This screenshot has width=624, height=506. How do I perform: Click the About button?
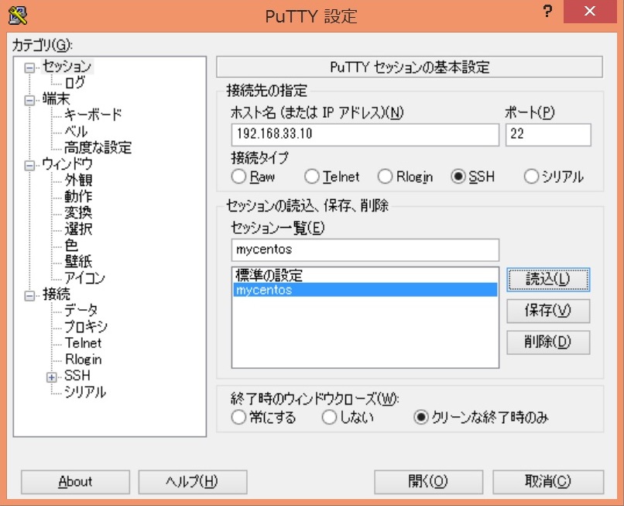(x=75, y=482)
